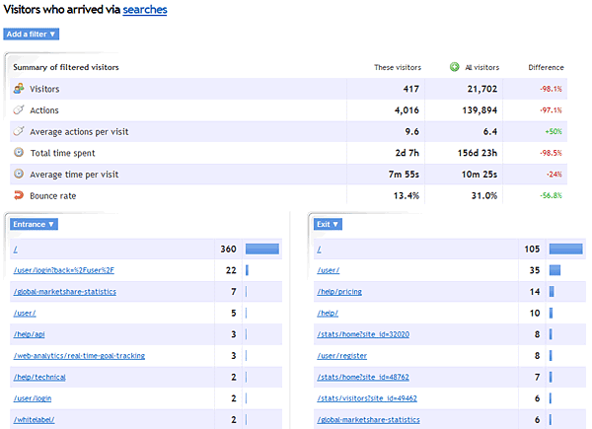Follow the /help/pricing exit page link
This screenshot has width=592, height=429.
tap(340, 292)
